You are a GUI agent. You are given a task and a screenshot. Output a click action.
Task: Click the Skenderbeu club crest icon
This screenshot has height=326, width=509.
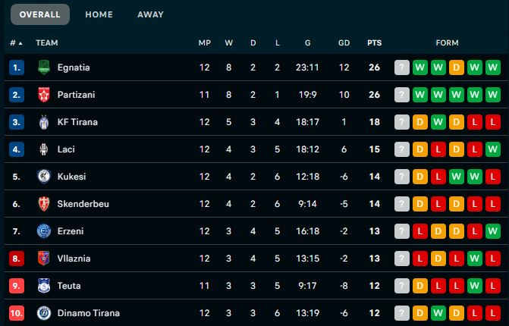[43, 204]
